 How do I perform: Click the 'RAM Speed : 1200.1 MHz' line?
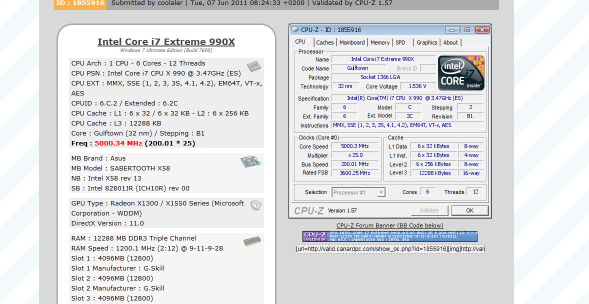147,248
